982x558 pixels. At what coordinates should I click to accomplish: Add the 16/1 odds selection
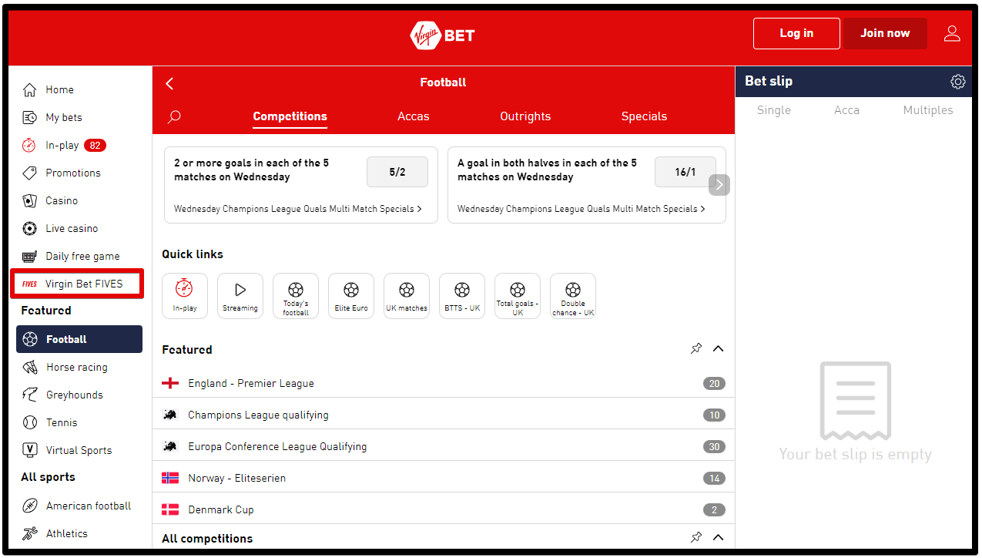click(x=685, y=172)
